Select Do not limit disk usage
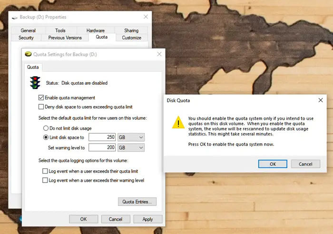This screenshot has height=234, width=333. [x=46, y=128]
